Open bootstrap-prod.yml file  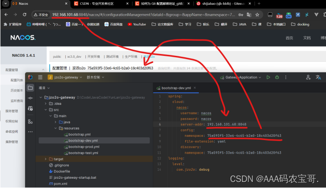81,147
